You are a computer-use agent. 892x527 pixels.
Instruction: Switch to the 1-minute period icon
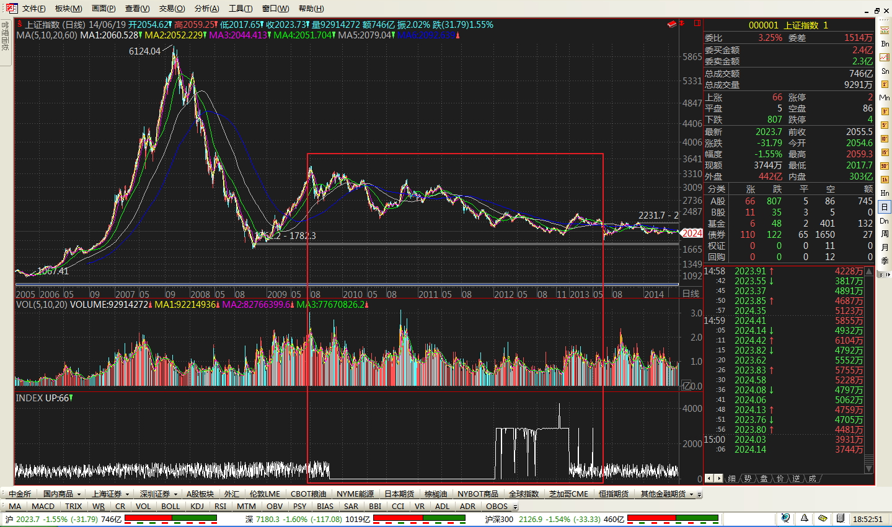point(885,85)
